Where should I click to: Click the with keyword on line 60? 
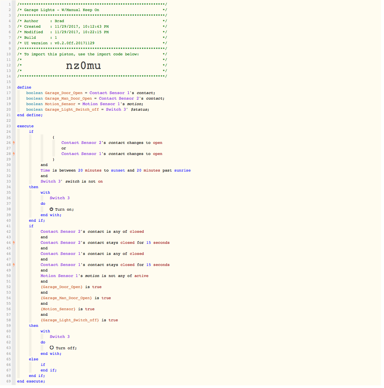tap(45, 331)
